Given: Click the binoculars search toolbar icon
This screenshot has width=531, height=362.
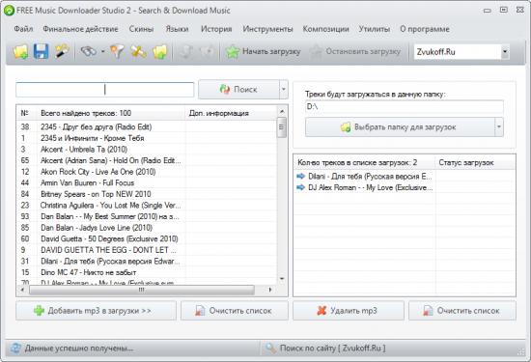Looking at the screenshot, I should tap(89, 51).
